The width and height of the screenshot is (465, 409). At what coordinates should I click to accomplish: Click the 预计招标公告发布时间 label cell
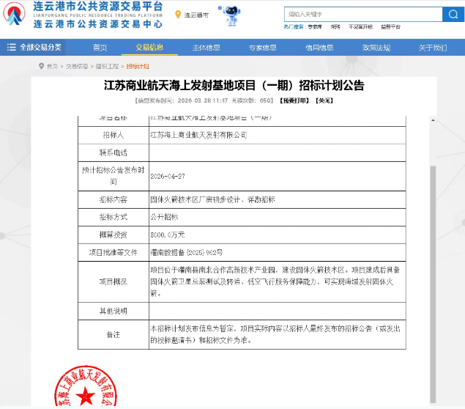click(x=113, y=176)
